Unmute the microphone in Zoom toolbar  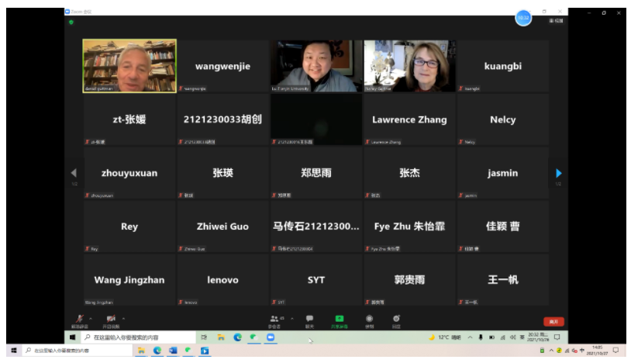79,320
